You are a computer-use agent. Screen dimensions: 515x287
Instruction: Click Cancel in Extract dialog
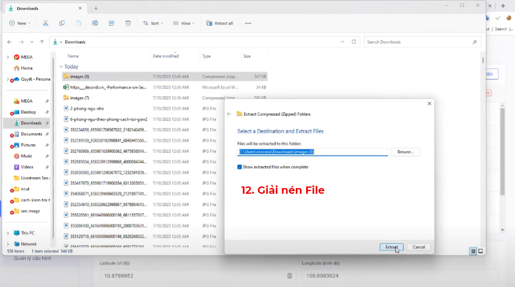pyautogui.click(x=419, y=247)
